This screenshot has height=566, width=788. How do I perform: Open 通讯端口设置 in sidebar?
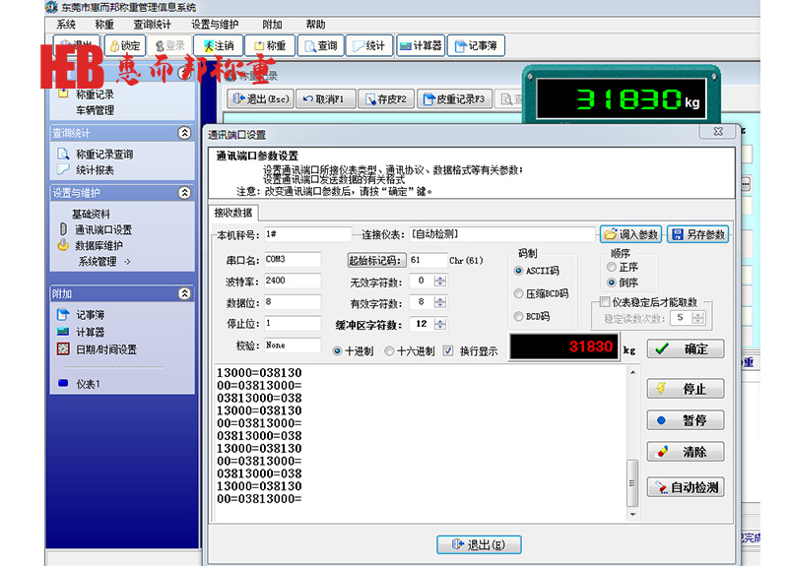click(103, 229)
